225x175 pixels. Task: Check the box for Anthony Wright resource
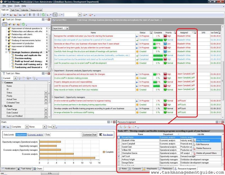click(x=119, y=160)
